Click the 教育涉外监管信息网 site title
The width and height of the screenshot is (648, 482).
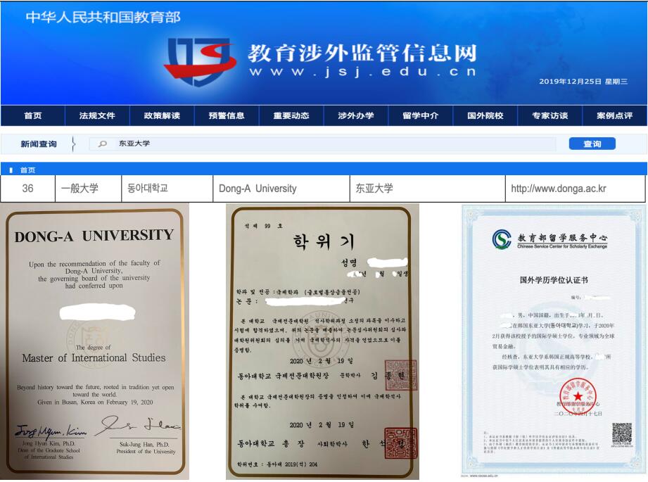point(362,53)
